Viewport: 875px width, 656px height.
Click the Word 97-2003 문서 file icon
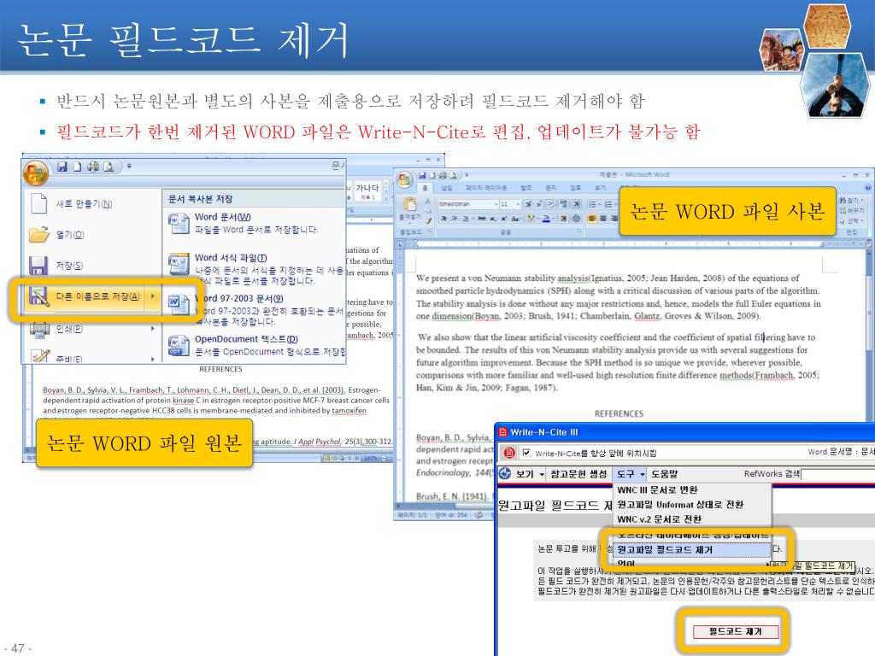point(179,305)
